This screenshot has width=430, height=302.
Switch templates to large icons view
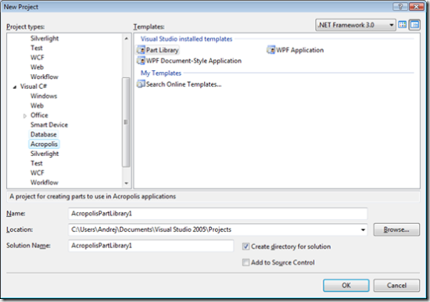click(x=403, y=25)
